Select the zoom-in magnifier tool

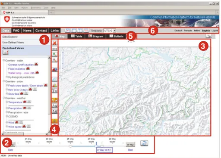click(55, 54)
